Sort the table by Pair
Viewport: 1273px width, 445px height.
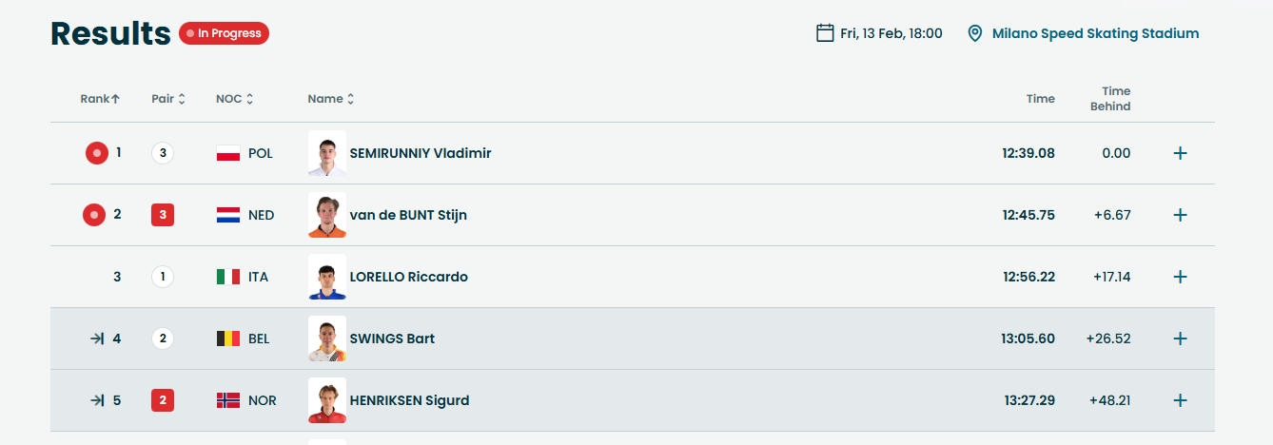(x=168, y=99)
